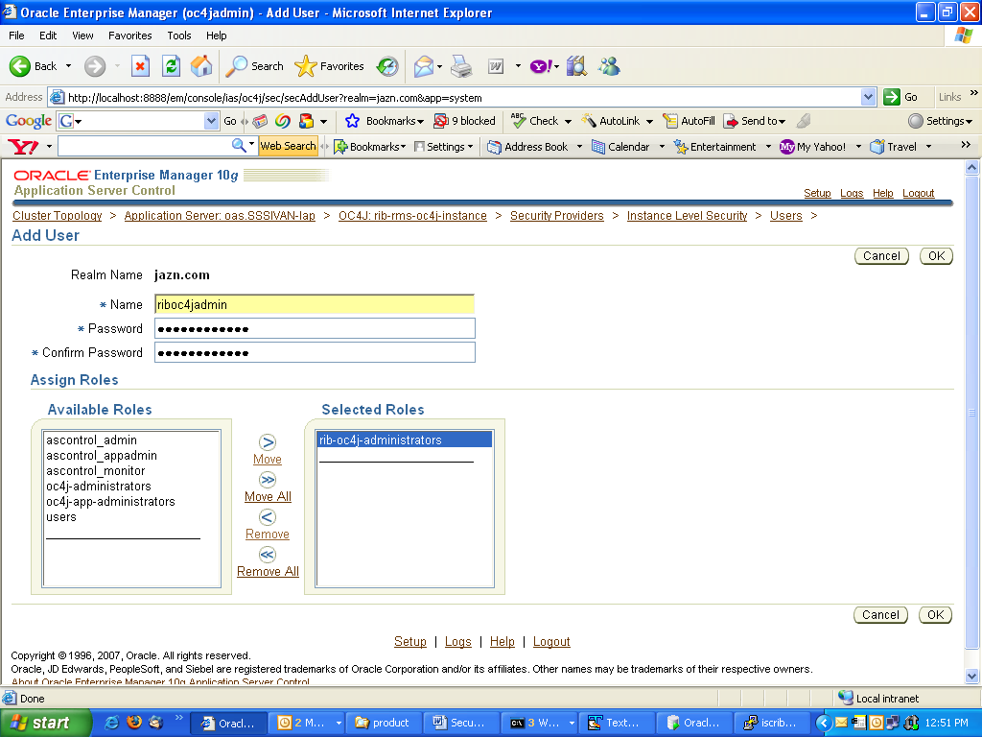Click Google Bookmarks star icon
The height and width of the screenshot is (737, 982).
pyautogui.click(x=353, y=120)
